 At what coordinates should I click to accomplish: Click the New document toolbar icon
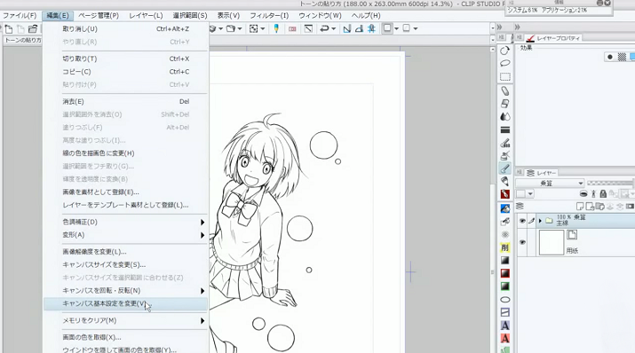click(9, 28)
